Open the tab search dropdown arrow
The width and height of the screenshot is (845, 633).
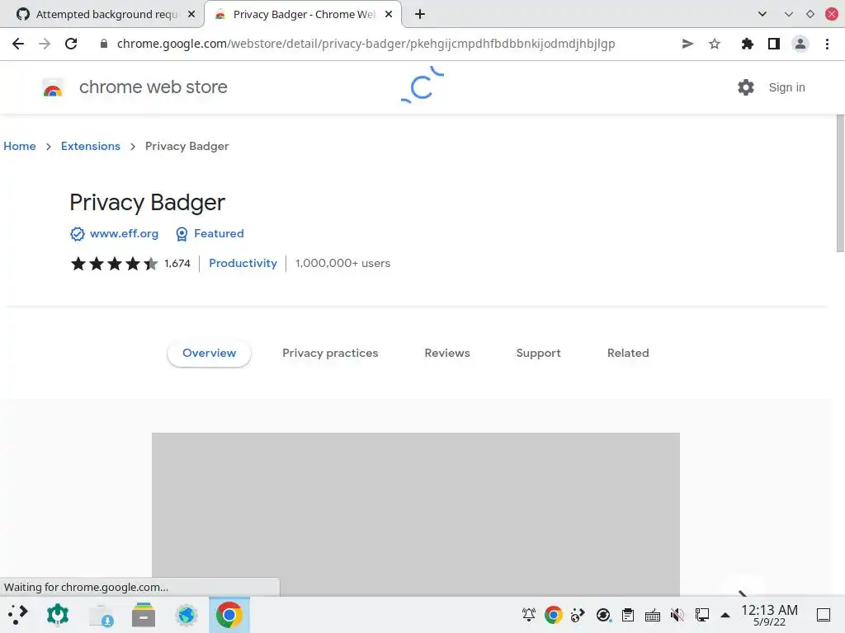tap(762, 15)
